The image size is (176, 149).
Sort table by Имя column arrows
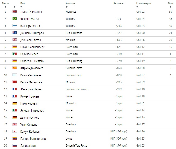[21, 7]
